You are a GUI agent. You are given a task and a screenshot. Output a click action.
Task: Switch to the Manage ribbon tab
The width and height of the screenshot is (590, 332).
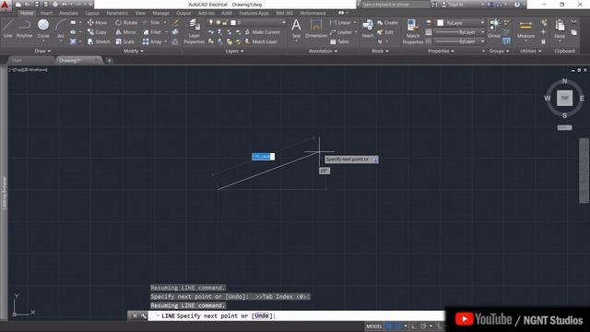tap(160, 13)
